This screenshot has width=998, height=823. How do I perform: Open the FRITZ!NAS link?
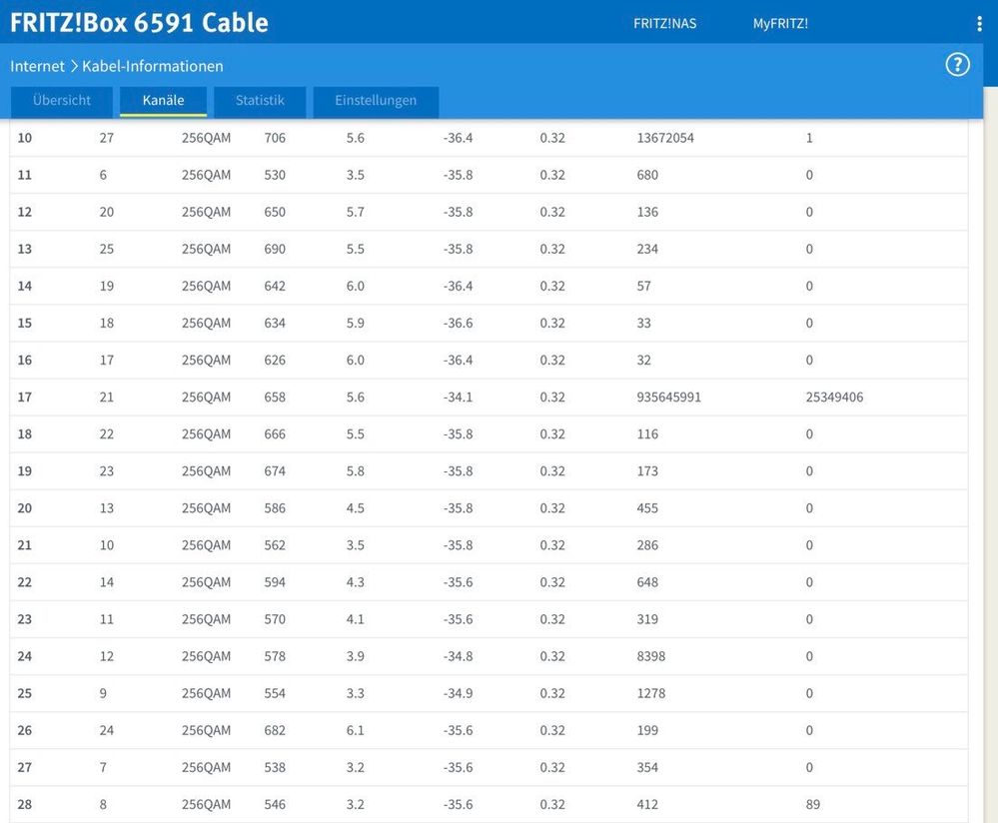[664, 24]
